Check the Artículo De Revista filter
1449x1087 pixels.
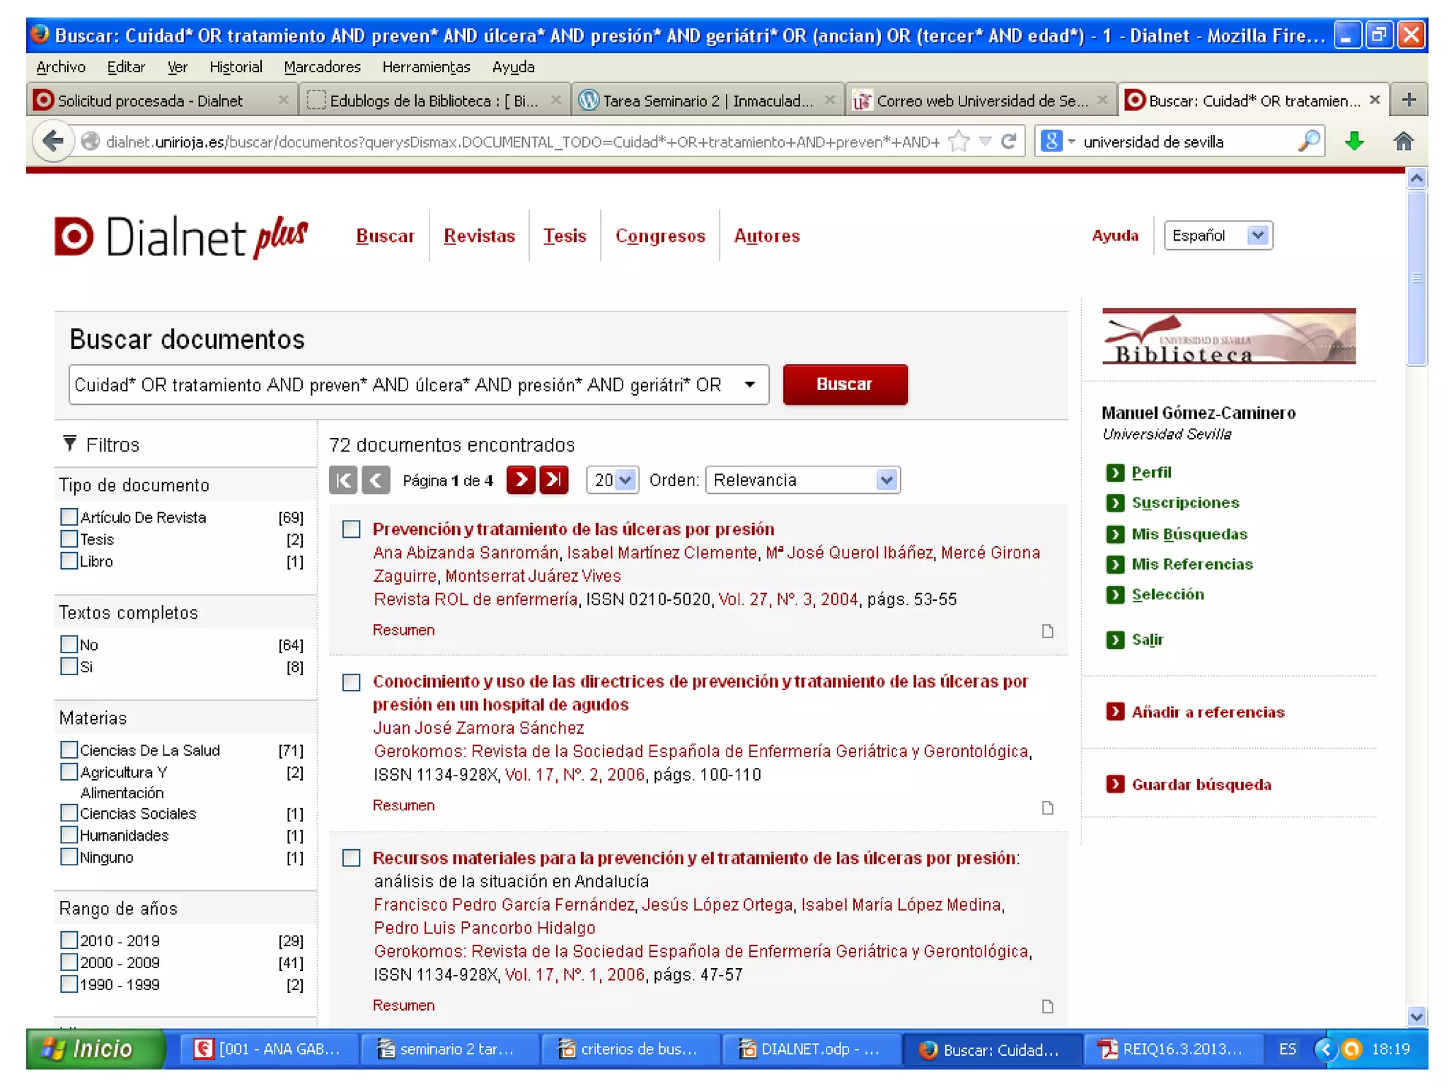click(x=69, y=517)
